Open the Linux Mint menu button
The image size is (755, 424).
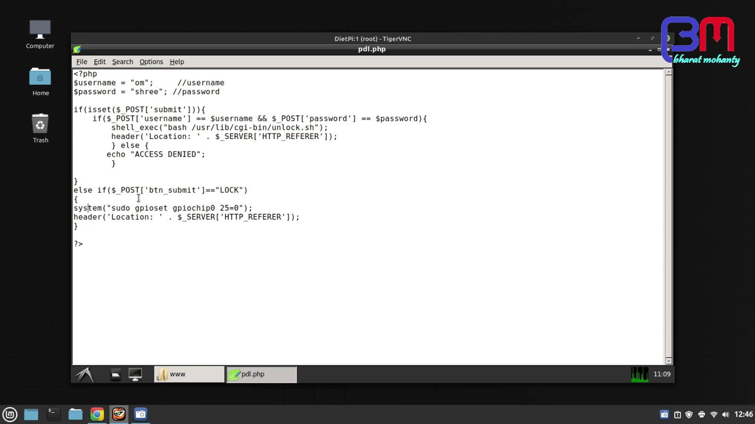tap(10, 415)
